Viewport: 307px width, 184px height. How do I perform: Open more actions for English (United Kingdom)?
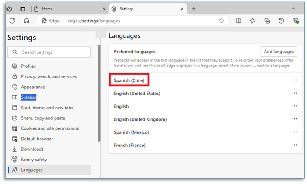(294, 119)
